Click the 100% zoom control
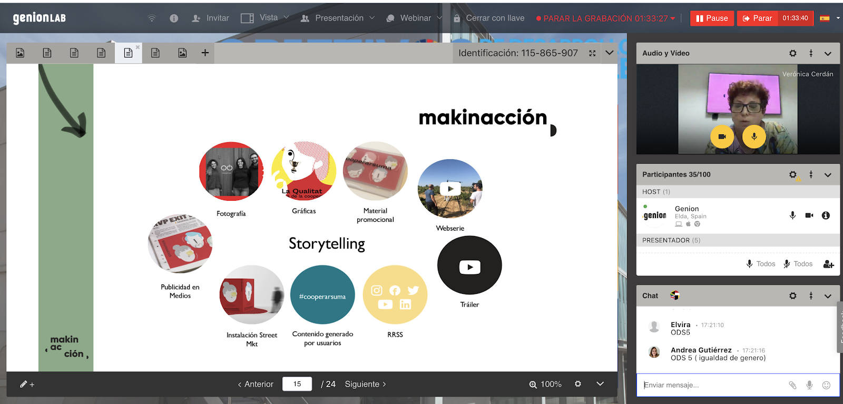Image resolution: width=843 pixels, height=404 pixels. [x=545, y=385]
